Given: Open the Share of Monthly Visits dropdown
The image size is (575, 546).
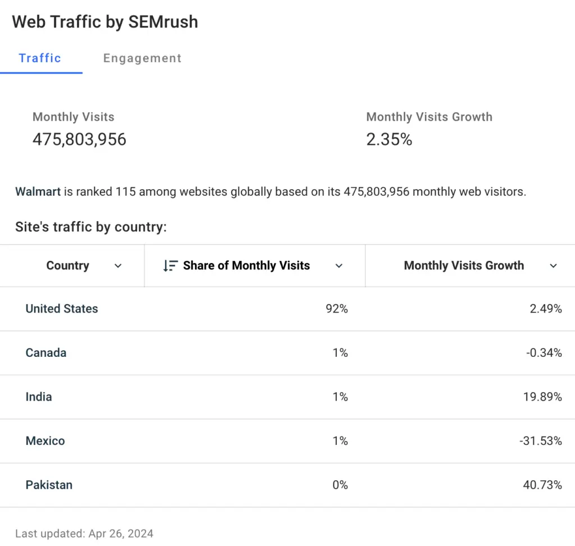Looking at the screenshot, I should (339, 266).
